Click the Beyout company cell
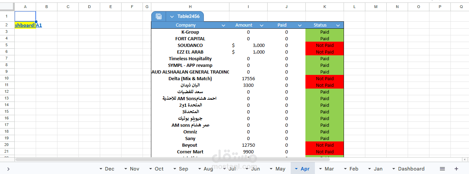 coord(190,145)
